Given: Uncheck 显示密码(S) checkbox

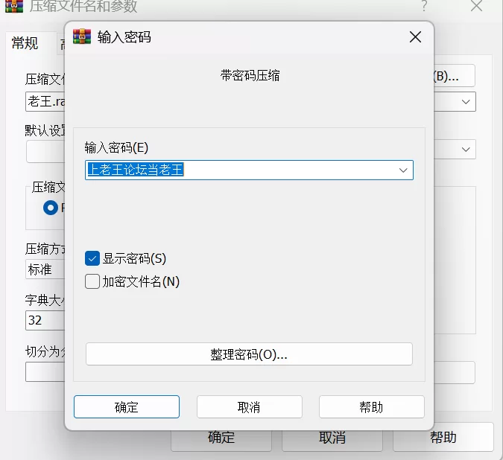Looking at the screenshot, I should point(92,258).
